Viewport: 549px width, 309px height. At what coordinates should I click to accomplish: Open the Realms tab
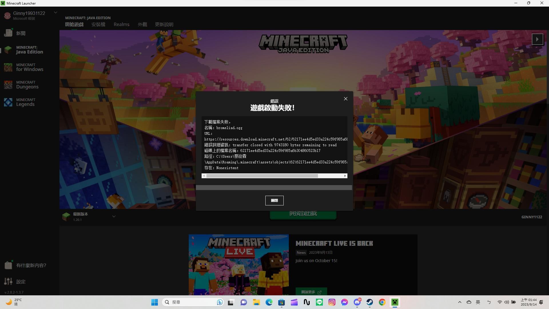(x=121, y=25)
